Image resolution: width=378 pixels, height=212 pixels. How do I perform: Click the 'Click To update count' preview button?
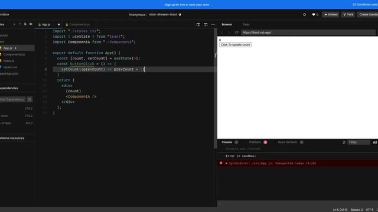pyautogui.click(x=235, y=45)
